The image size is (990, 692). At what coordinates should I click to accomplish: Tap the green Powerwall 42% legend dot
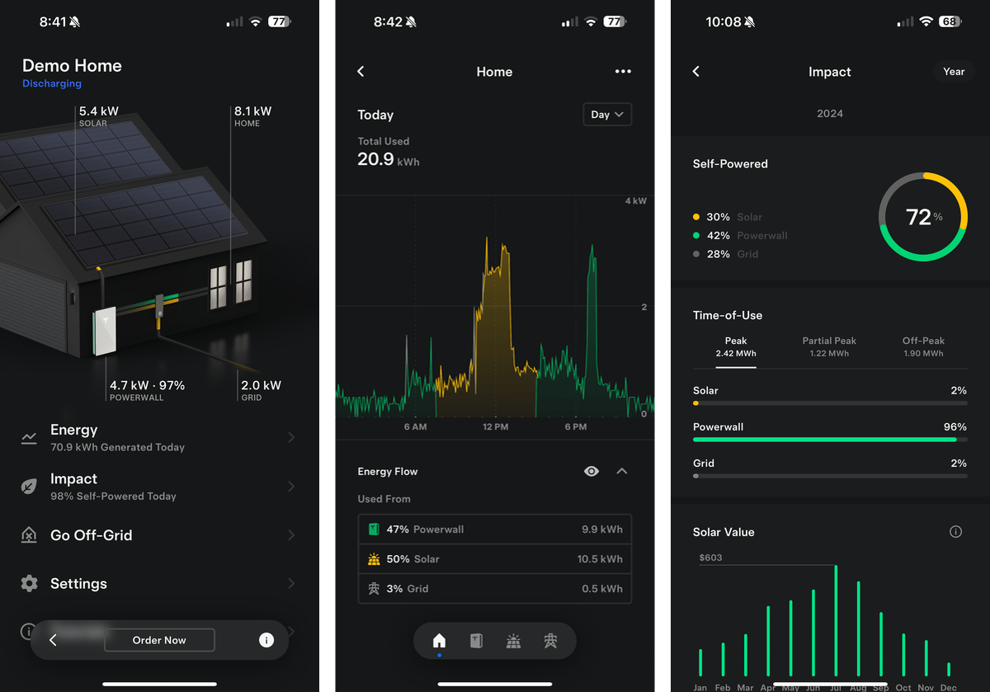pos(696,236)
